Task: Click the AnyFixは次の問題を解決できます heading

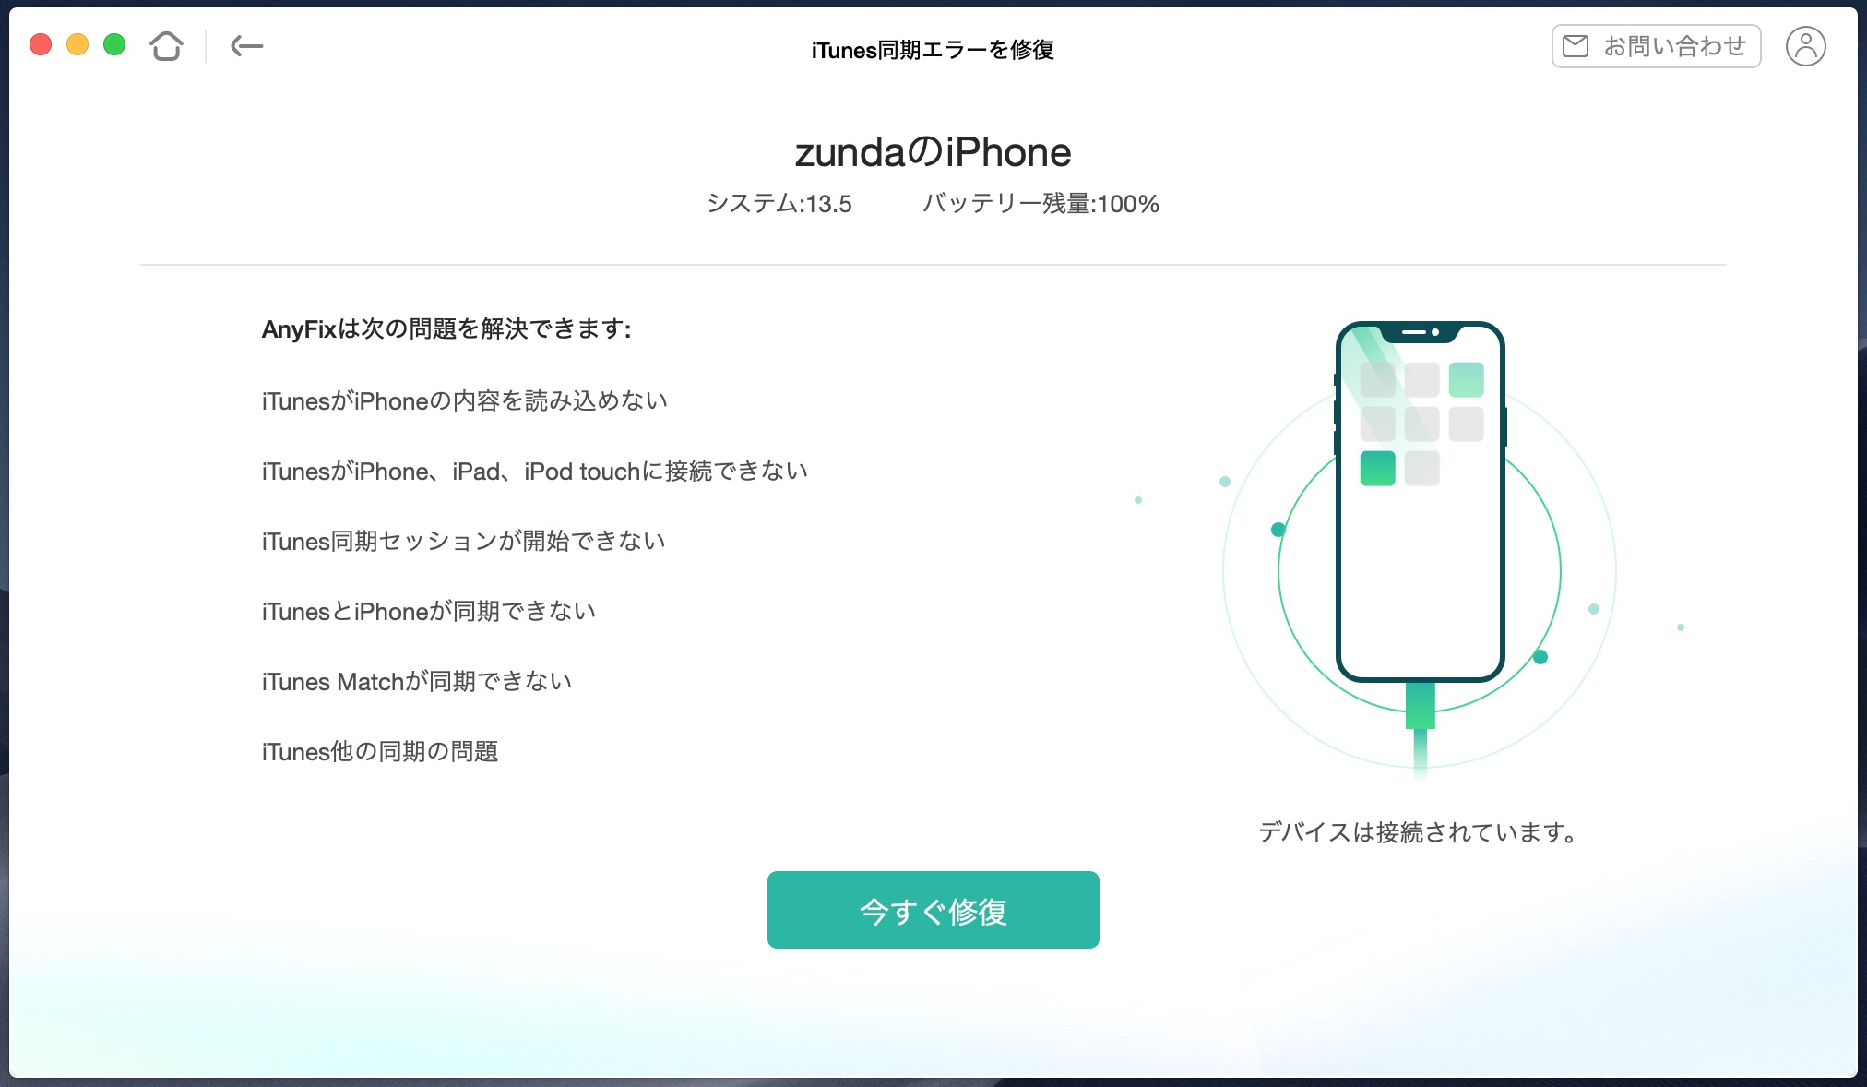Action: click(446, 329)
